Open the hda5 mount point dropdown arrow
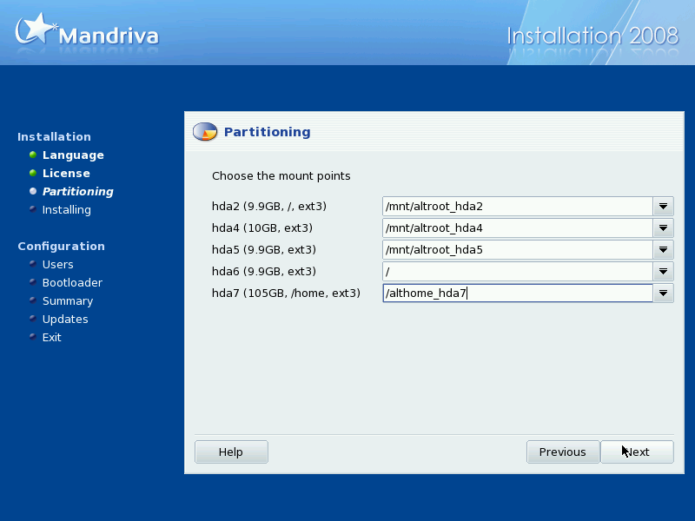 pyautogui.click(x=663, y=249)
